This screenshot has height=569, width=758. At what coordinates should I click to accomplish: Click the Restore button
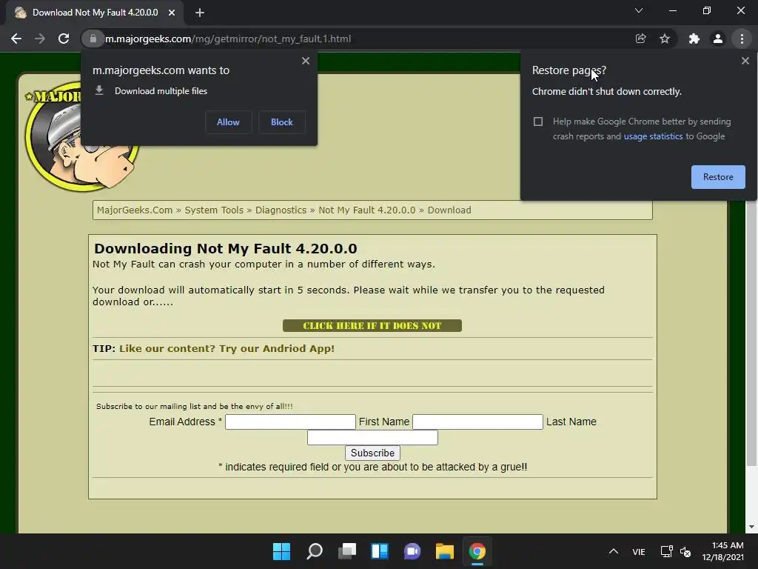point(718,177)
